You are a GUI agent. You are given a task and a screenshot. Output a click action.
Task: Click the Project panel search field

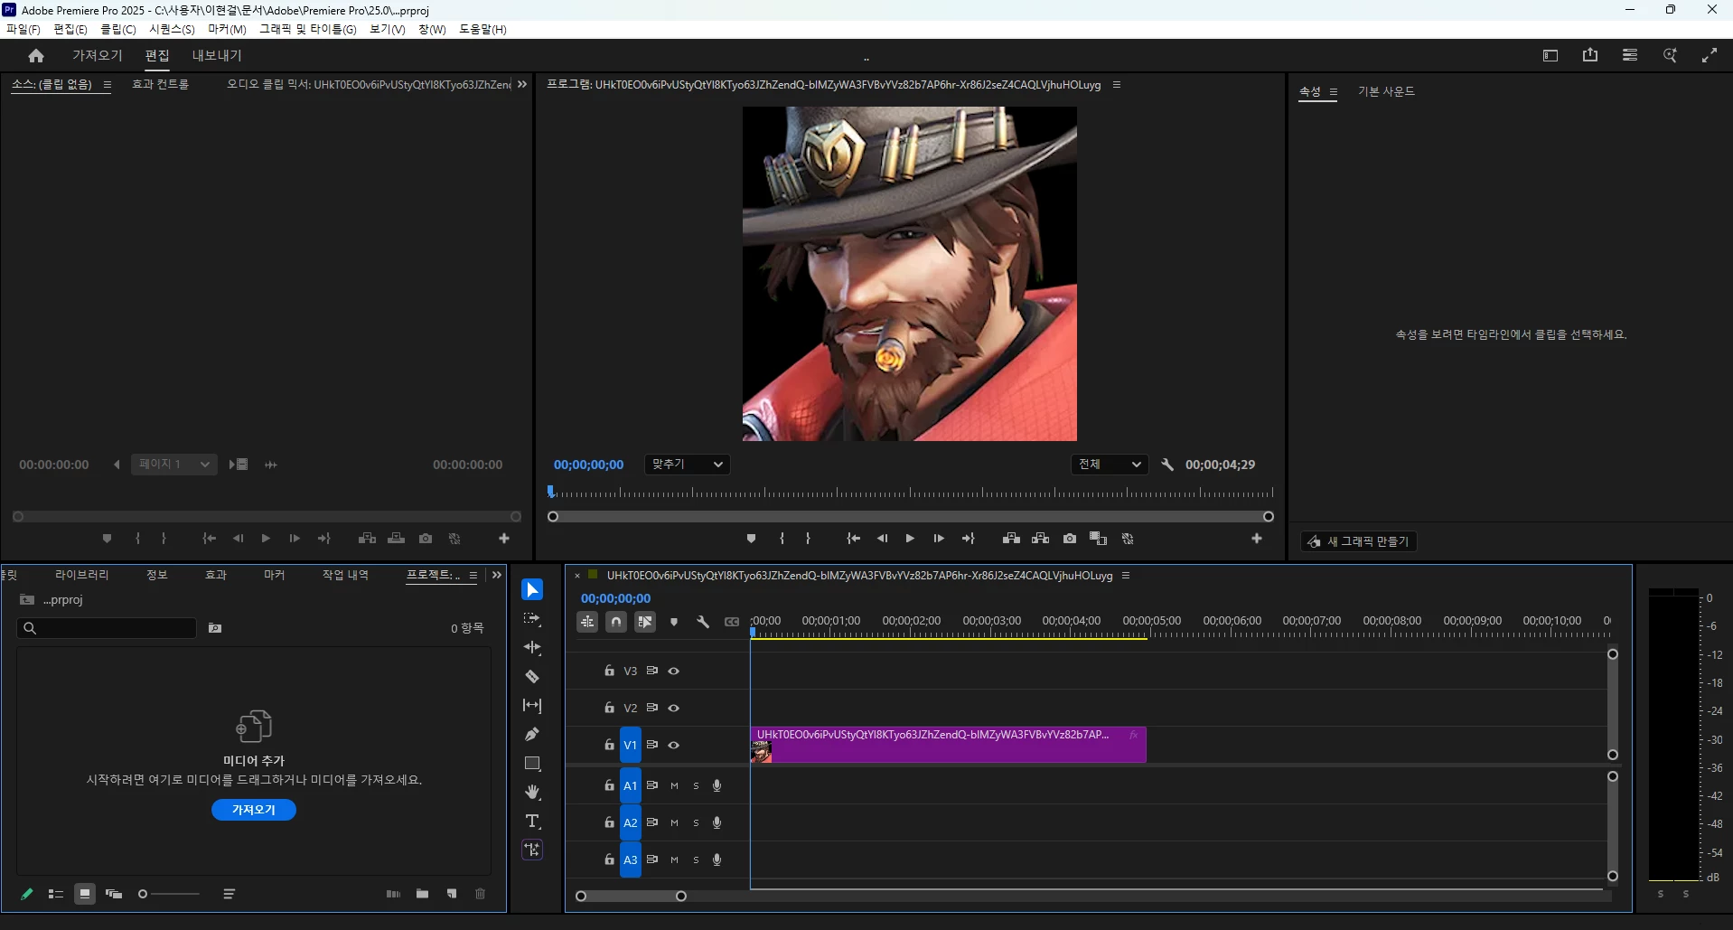(107, 628)
